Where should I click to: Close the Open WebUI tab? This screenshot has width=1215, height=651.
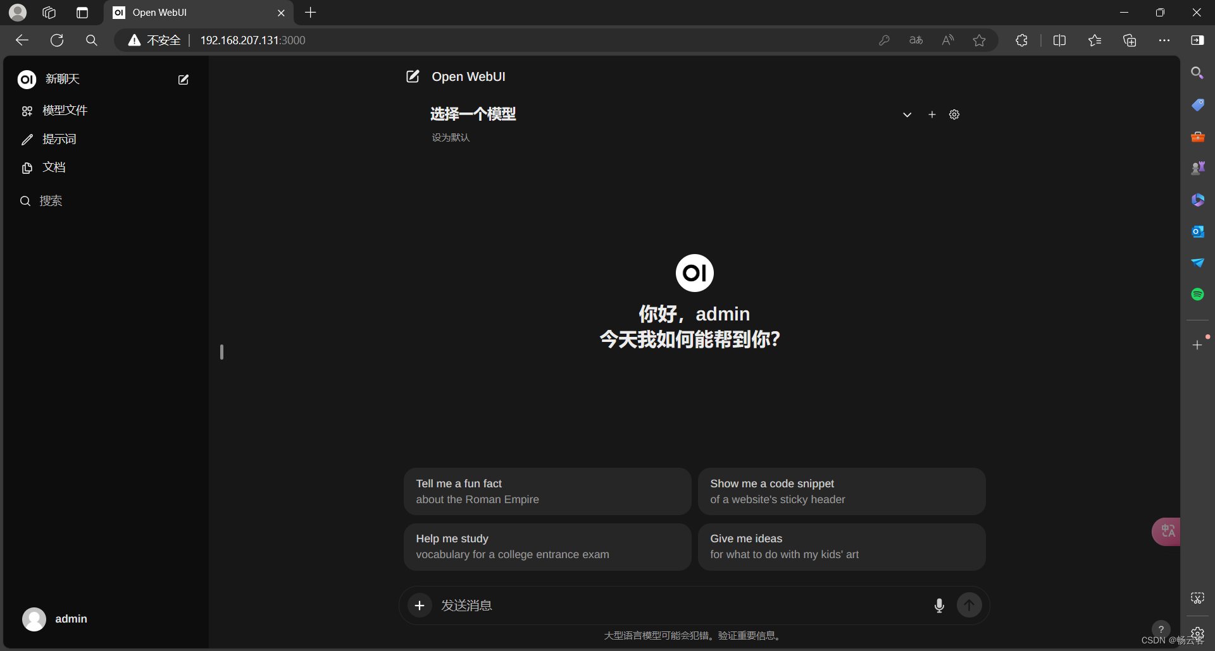tap(281, 13)
